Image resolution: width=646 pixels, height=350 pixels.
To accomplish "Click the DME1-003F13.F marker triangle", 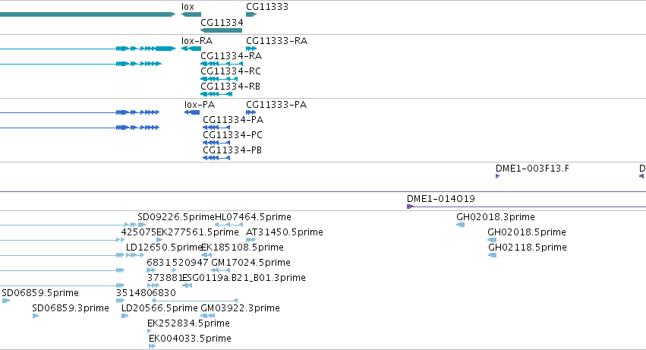I will [498, 176].
